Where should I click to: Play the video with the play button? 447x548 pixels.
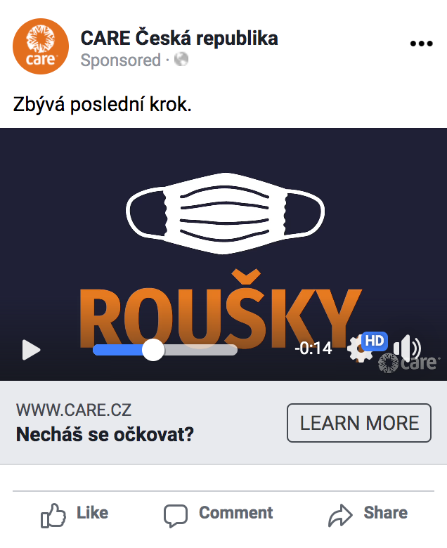(31, 349)
